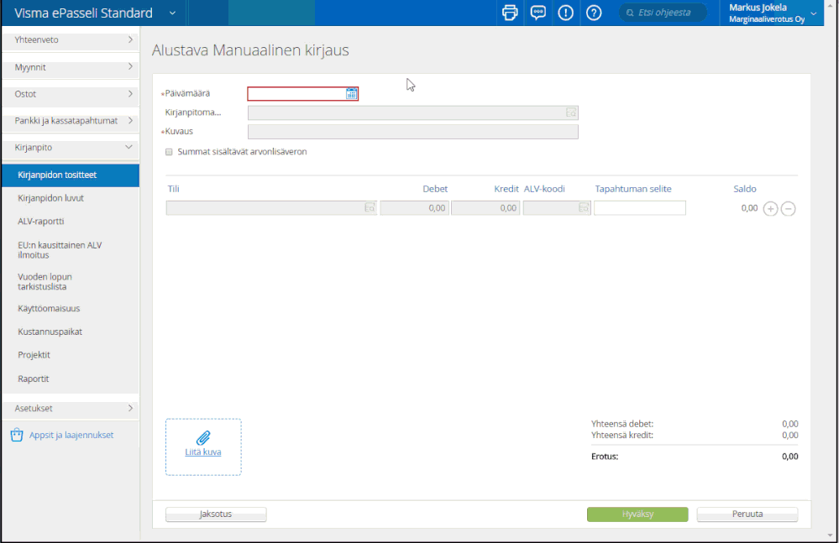
Task: Open Käyttöomaisuus
Action: (49, 308)
